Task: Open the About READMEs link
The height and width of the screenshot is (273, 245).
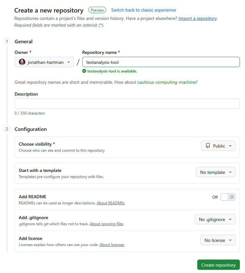Action: [110, 203]
